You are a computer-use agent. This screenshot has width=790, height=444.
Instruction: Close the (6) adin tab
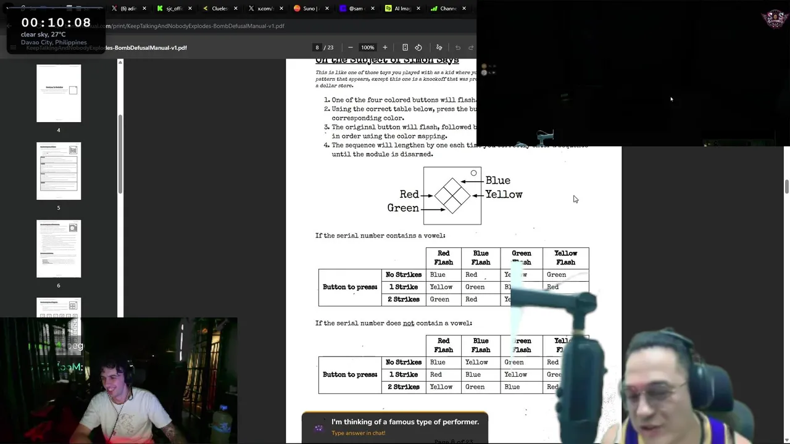click(144, 9)
